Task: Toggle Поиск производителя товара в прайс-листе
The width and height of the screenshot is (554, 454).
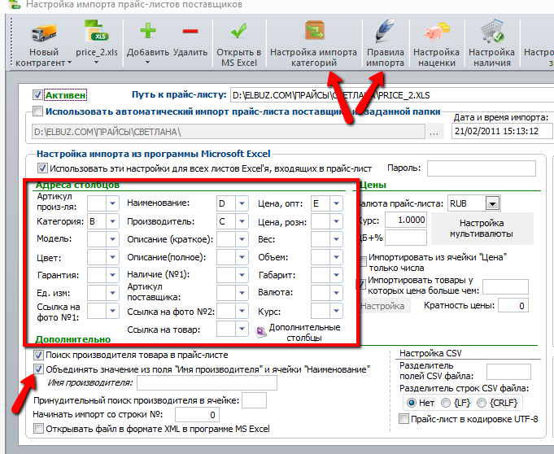Action: 38,355
